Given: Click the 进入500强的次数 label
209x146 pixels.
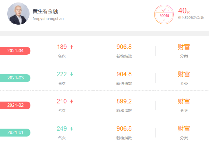Looking at the screenshot, I should [191, 18].
